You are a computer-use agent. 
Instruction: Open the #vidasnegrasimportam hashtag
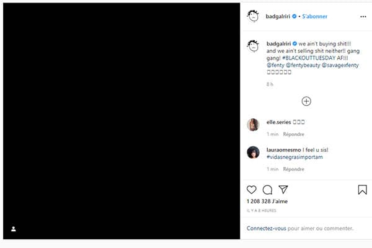pos(294,157)
